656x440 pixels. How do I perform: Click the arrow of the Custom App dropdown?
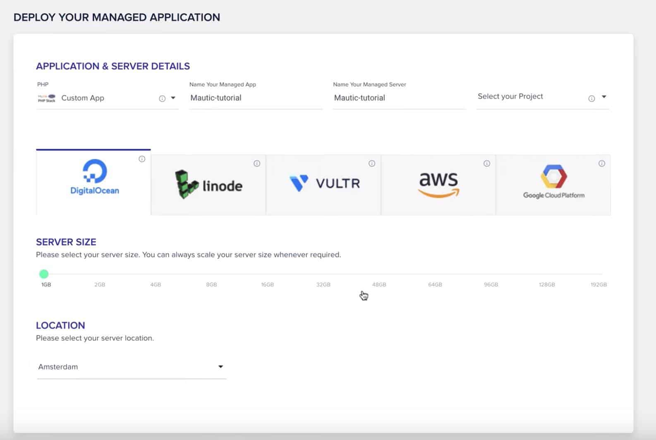click(x=173, y=98)
